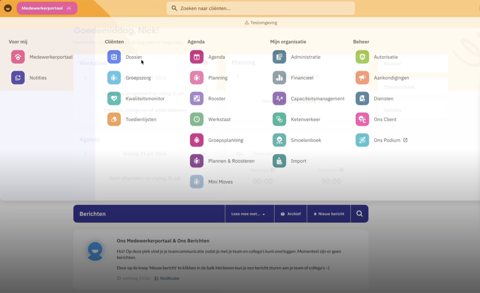The height and width of the screenshot is (293, 480).
Task: Click the Aankondigingen menu label
Action: click(x=391, y=78)
